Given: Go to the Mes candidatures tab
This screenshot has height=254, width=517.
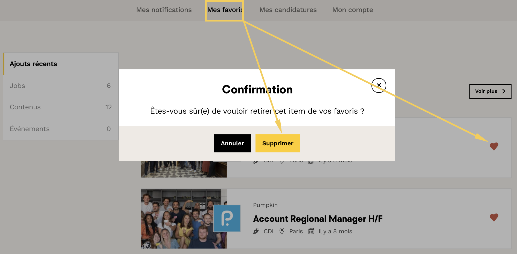Looking at the screenshot, I should [x=288, y=10].
